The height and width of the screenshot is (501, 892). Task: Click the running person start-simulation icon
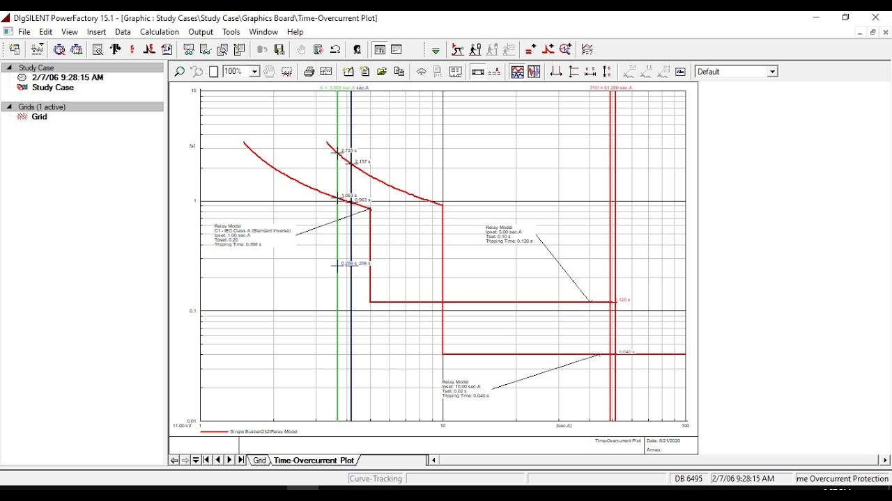tap(458, 49)
